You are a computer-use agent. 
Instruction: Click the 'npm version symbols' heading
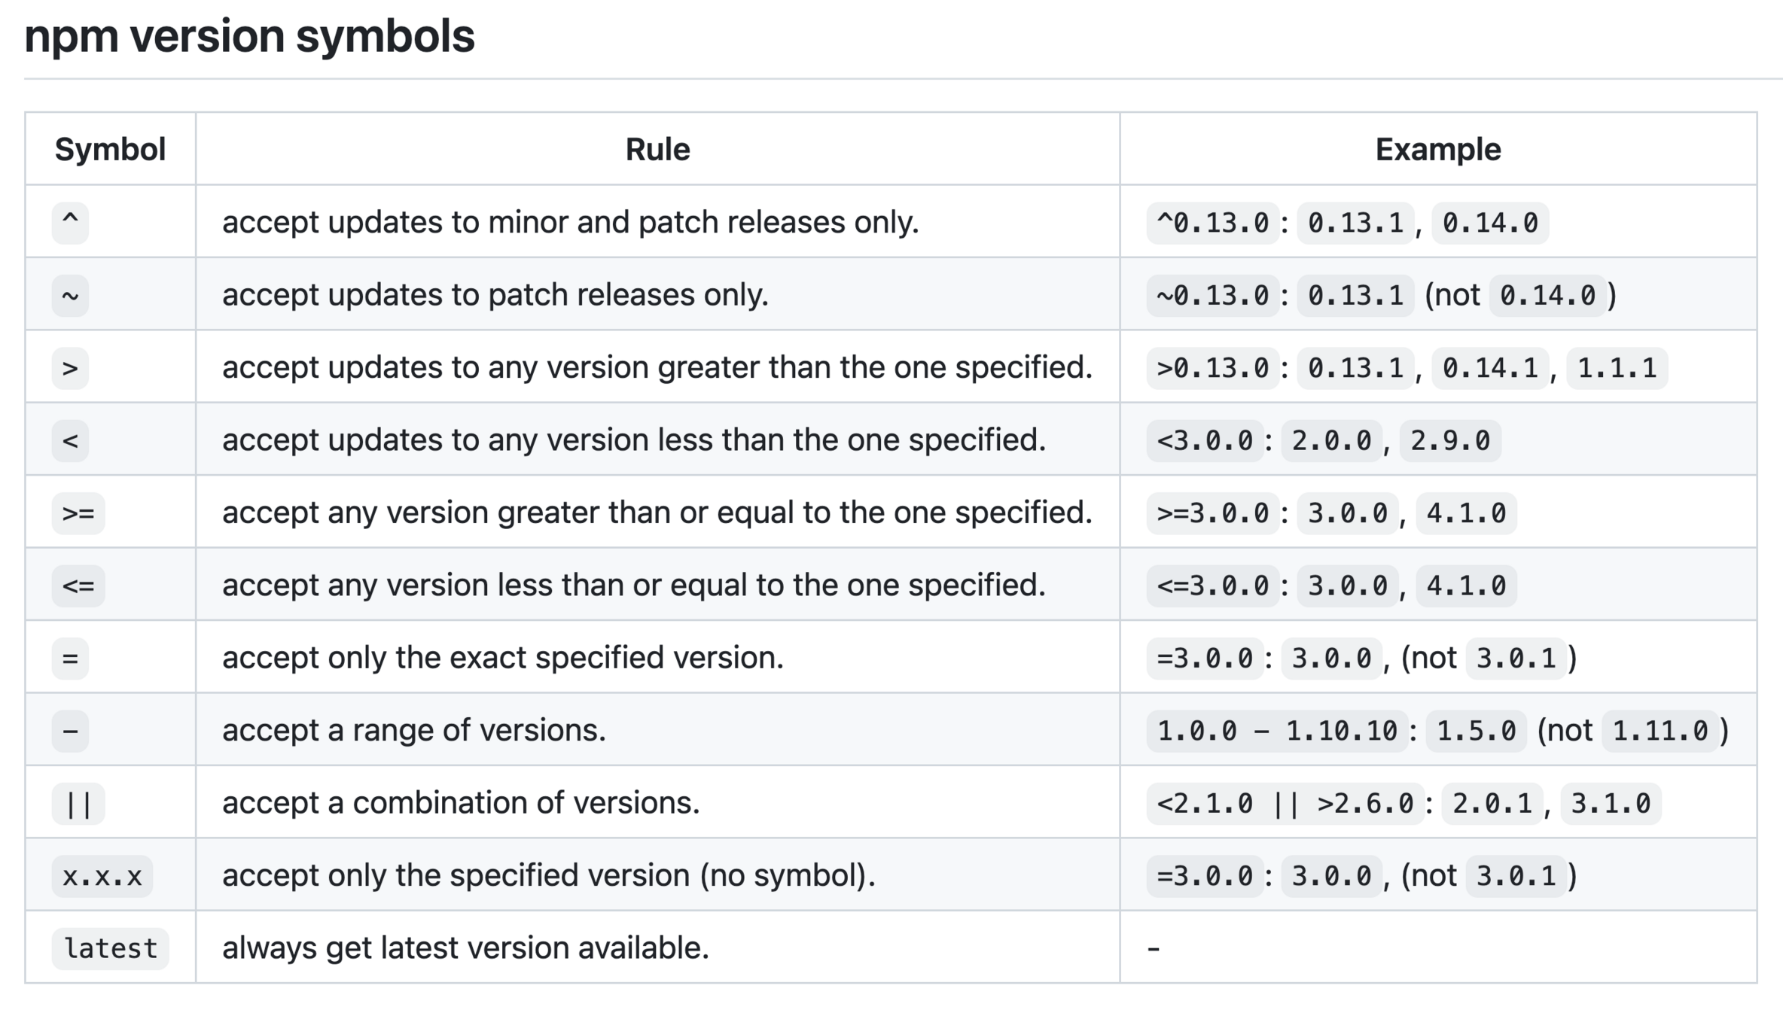[249, 35]
